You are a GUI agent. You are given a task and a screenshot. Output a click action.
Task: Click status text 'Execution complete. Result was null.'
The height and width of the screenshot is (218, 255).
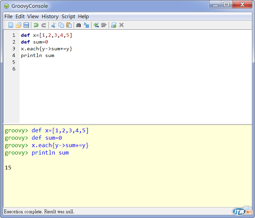pos(39,212)
